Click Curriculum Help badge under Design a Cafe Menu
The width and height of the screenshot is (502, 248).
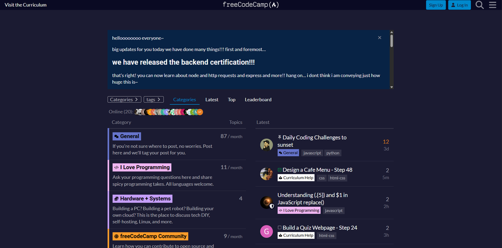pyautogui.click(x=296, y=178)
